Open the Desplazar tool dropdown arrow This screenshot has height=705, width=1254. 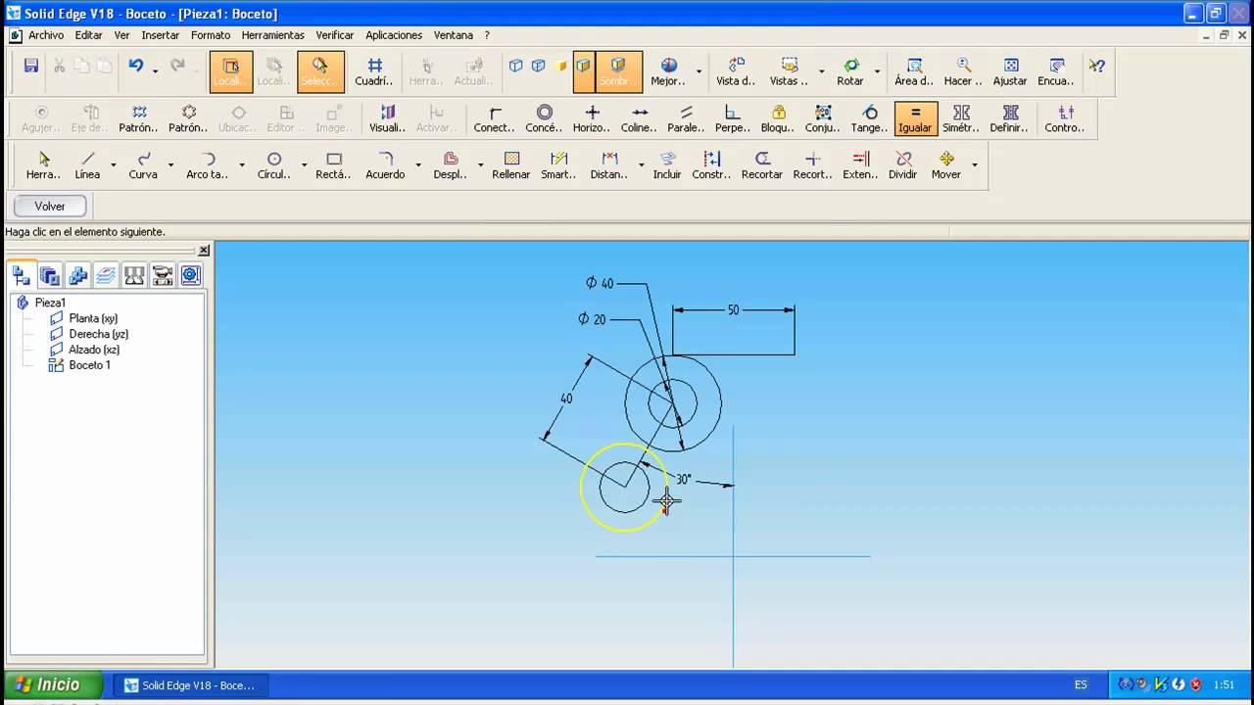(x=480, y=164)
